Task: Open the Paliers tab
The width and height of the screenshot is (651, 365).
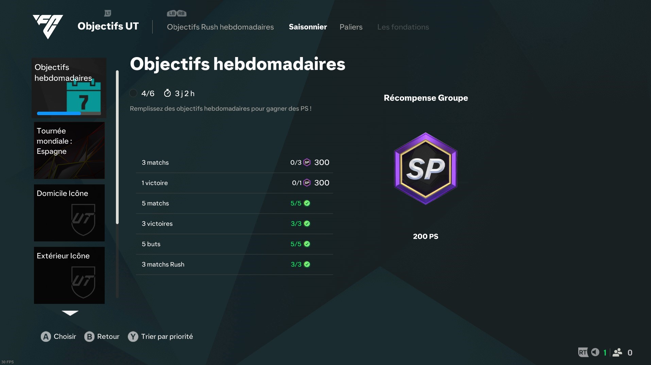Action: pyautogui.click(x=351, y=27)
